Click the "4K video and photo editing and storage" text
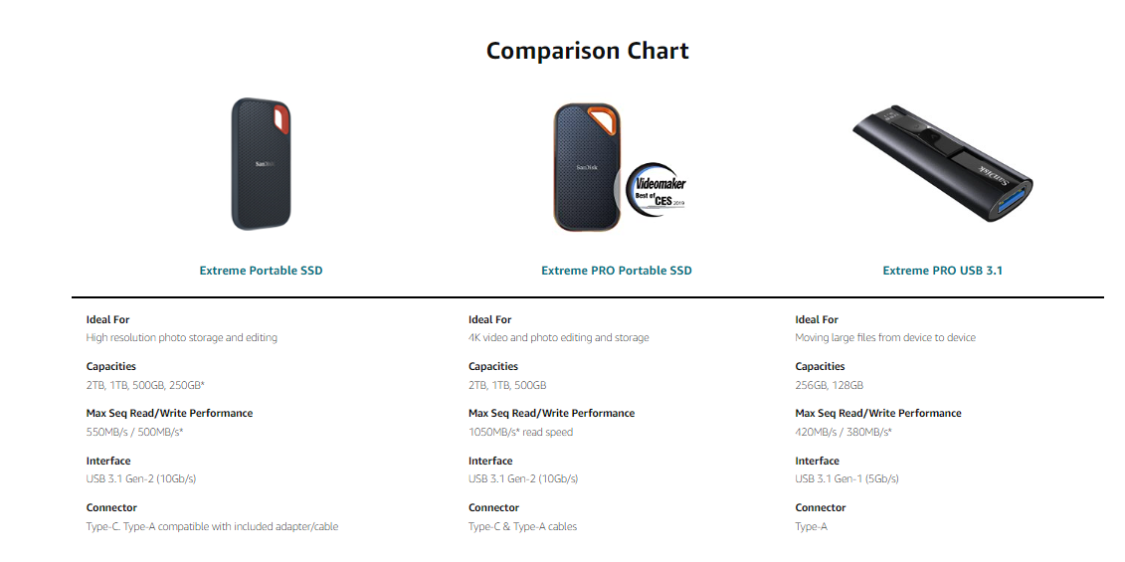1125x562 pixels. click(558, 338)
